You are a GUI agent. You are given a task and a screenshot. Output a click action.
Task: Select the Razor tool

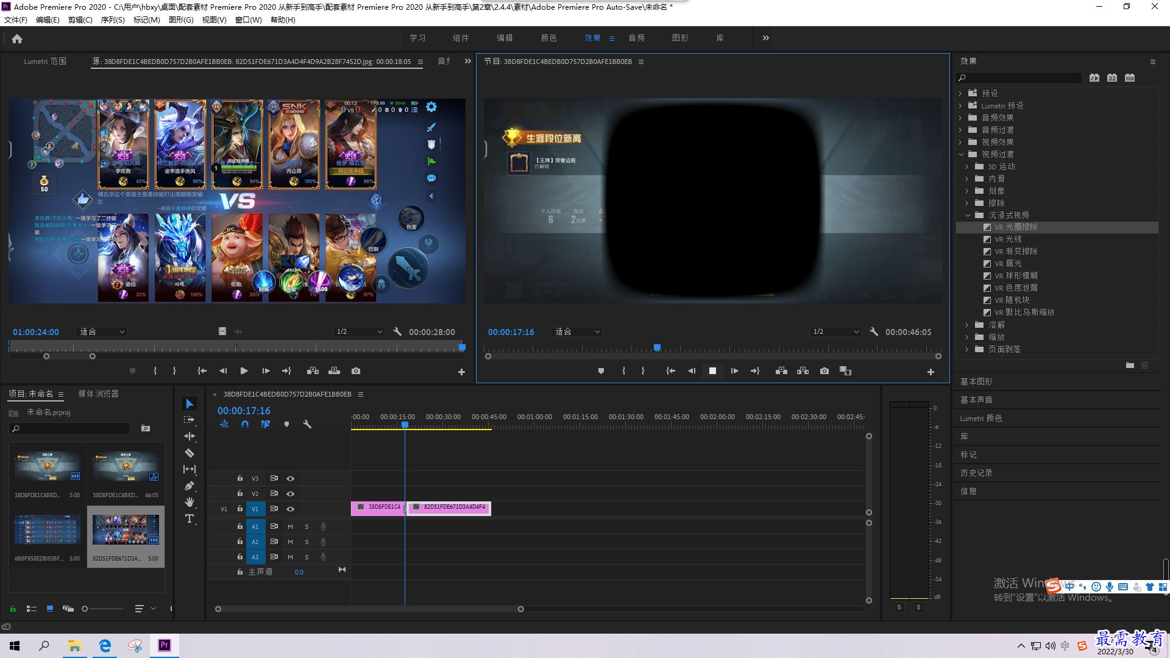tap(190, 453)
